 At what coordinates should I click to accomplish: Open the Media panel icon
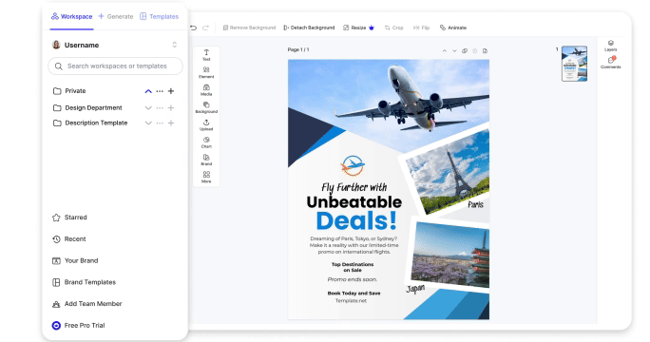click(x=206, y=90)
